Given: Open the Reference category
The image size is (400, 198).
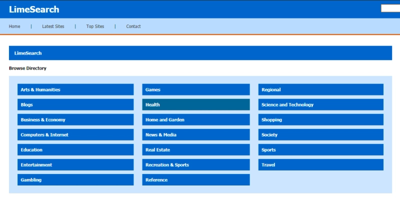Looking at the screenshot, I should click(x=196, y=180).
